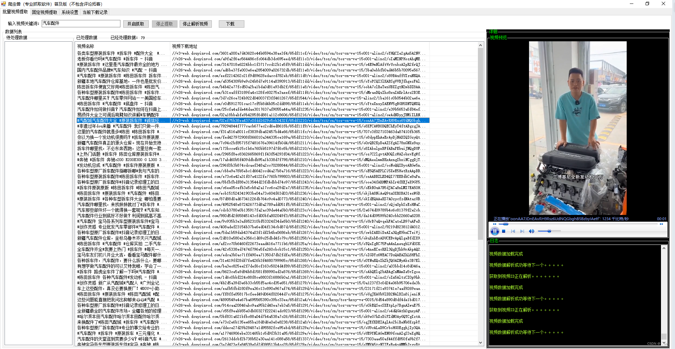Select the row #拆车件原装原版 #陈田拆车件

tap(253, 188)
